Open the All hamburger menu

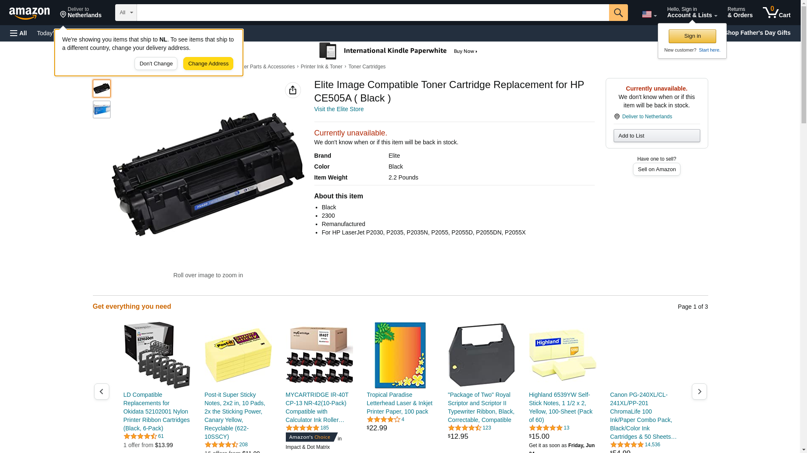18,33
